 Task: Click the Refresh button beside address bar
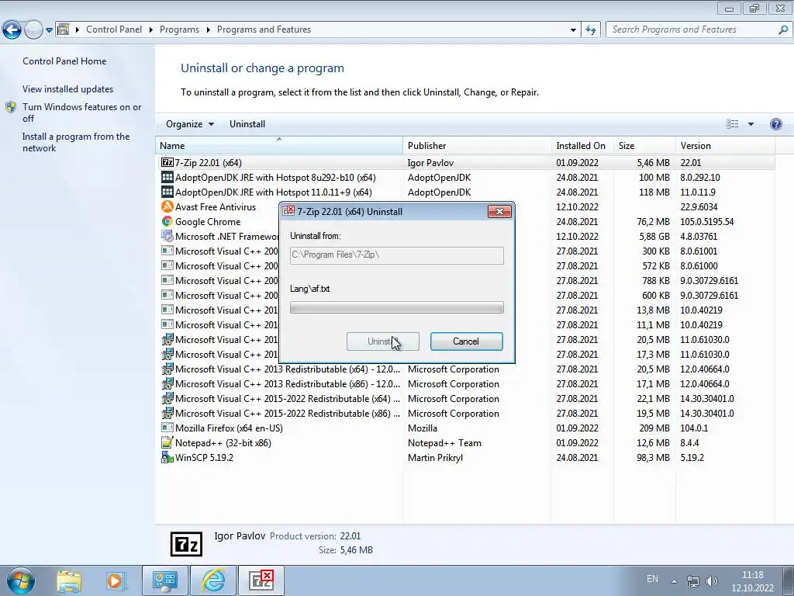click(x=590, y=29)
